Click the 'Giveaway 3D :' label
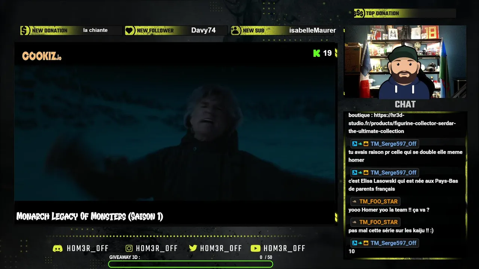Viewport: 479px width, 269px height. pyautogui.click(x=125, y=257)
